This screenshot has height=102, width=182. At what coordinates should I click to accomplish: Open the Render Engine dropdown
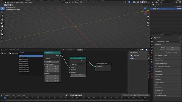(173, 41)
